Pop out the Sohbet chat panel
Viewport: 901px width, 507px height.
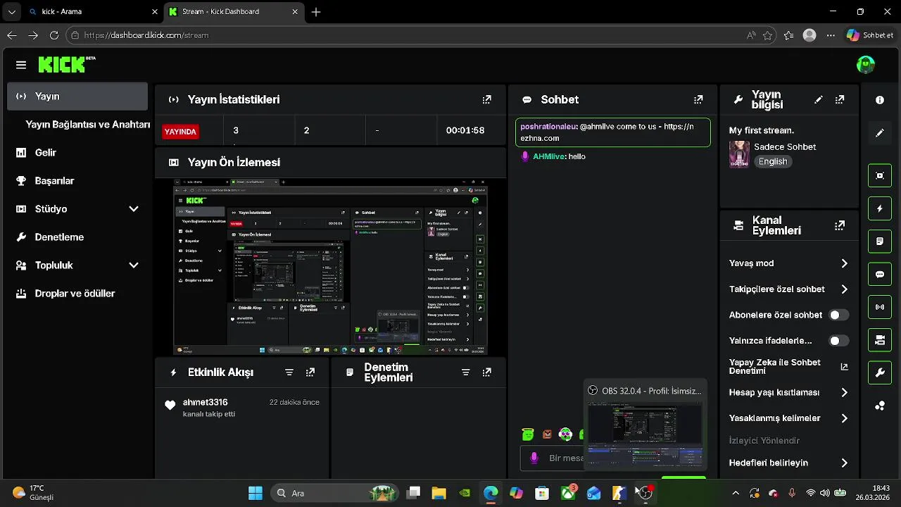pos(698,100)
